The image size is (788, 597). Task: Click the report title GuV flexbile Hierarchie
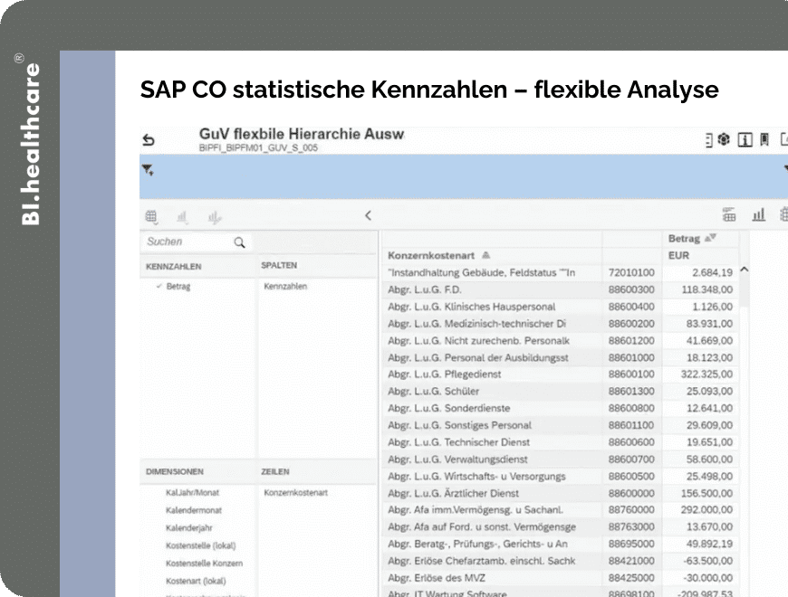click(302, 134)
